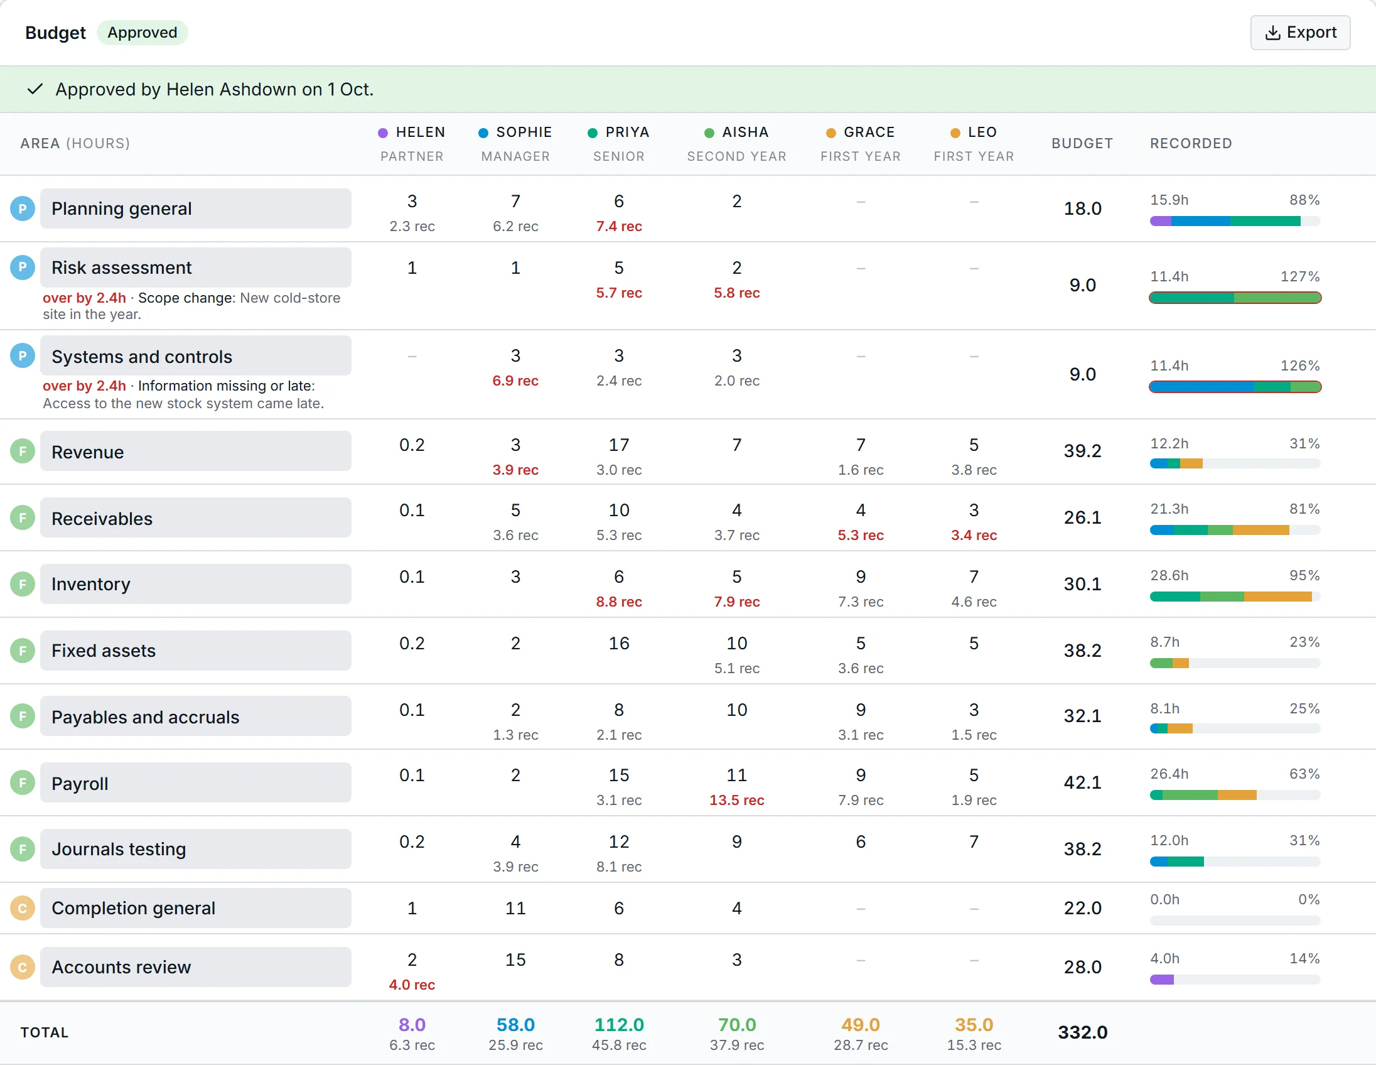Click the C phase icon beside Completion general
Image resolution: width=1376 pixels, height=1065 pixels.
tap(23, 909)
